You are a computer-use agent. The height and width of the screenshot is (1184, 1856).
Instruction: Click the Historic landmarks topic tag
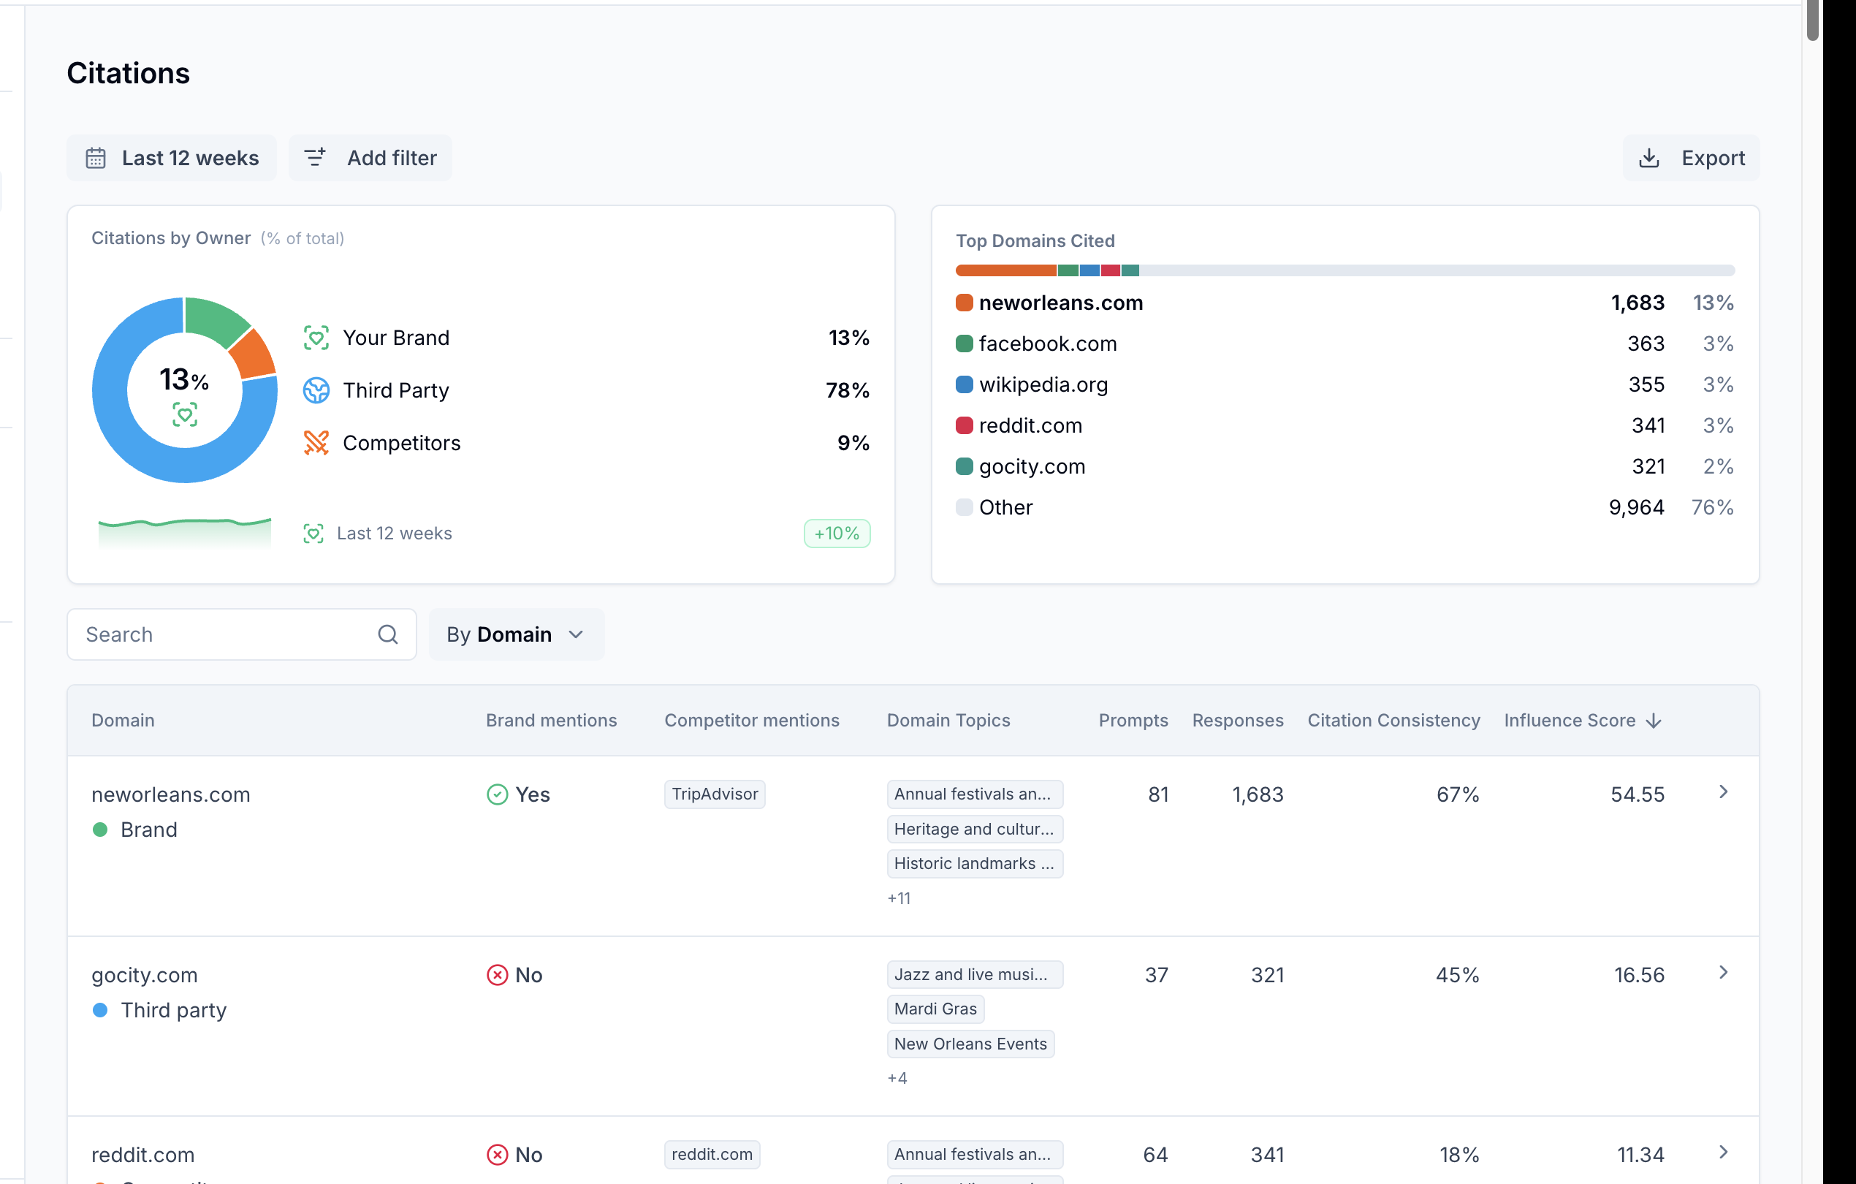click(975, 863)
